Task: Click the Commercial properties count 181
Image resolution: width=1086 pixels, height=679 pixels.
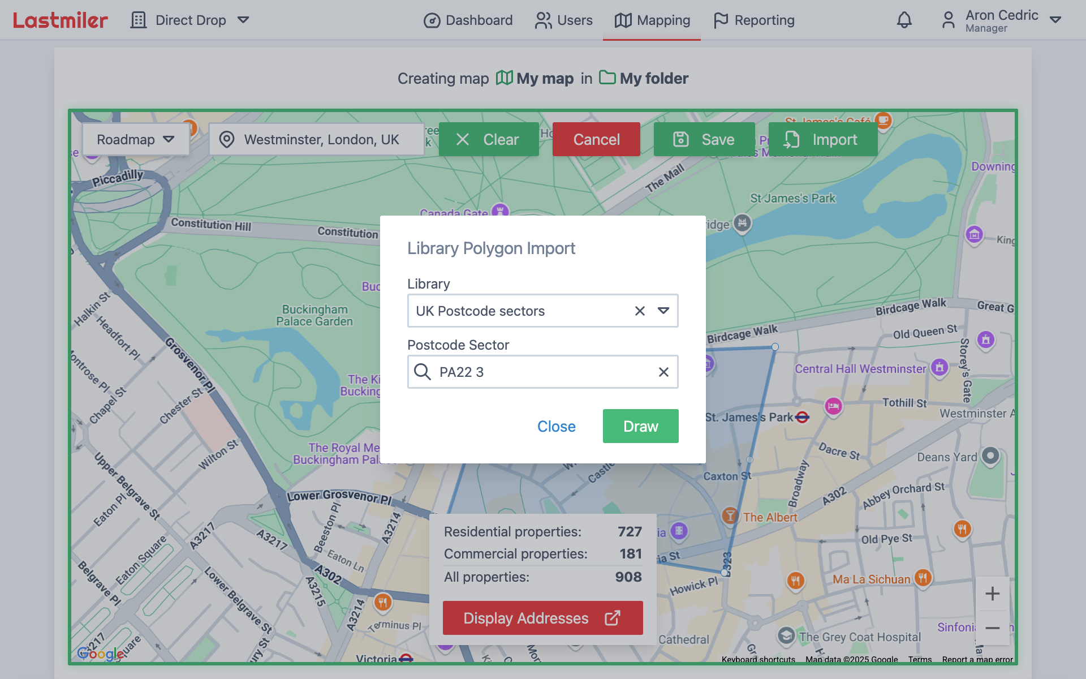Action: coord(631,553)
